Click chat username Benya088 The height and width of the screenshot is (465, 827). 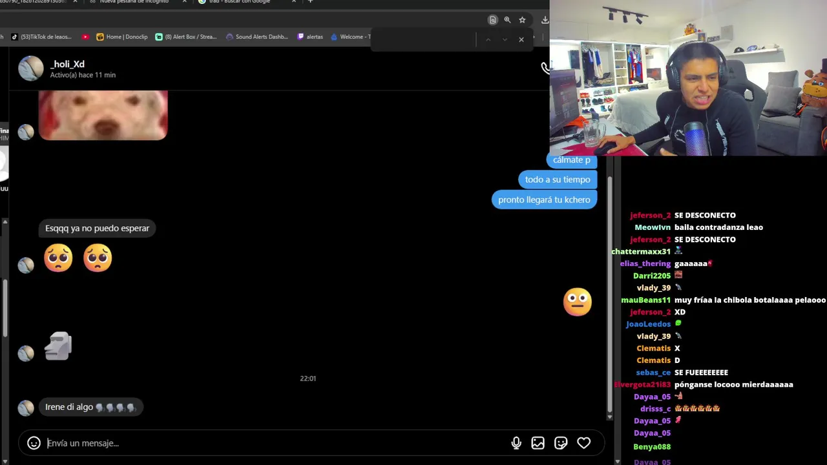pos(652,447)
